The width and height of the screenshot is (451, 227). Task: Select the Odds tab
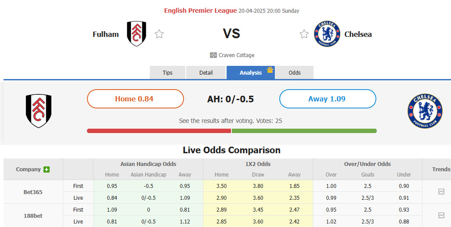coord(295,73)
